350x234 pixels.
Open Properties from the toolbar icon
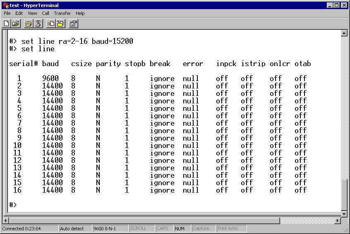tap(73, 24)
